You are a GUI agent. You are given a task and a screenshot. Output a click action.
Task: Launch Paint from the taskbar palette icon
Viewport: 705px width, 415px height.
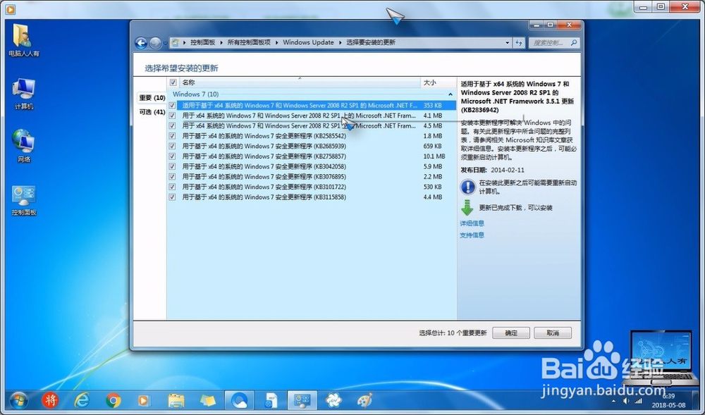(x=364, y=399)
